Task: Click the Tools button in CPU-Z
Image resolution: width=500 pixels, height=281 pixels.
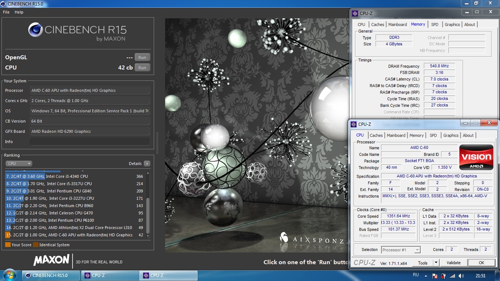Action: (x=423, y=263)
